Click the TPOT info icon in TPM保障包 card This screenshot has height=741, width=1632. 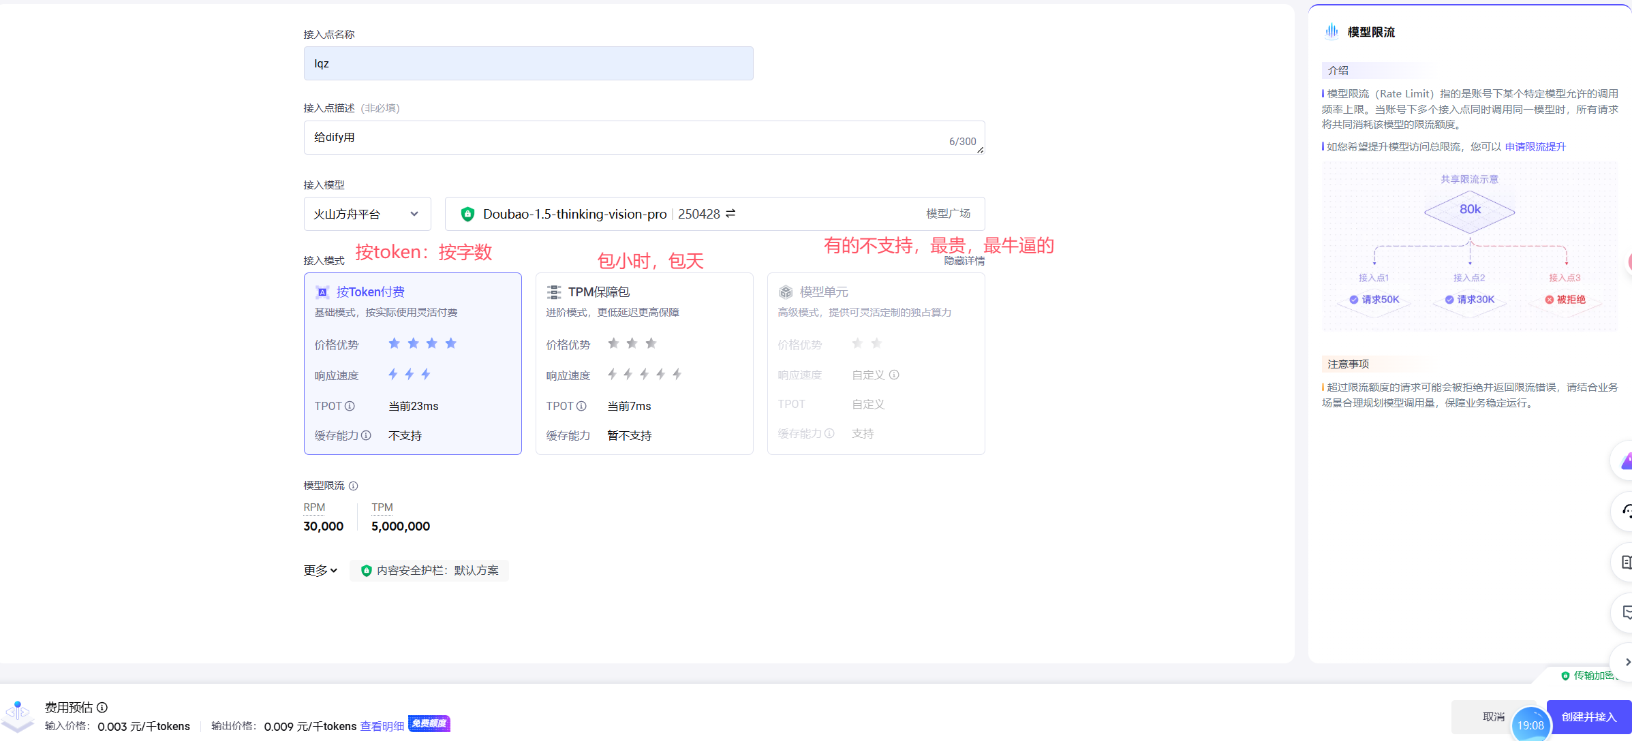click(x=582, y=406)
